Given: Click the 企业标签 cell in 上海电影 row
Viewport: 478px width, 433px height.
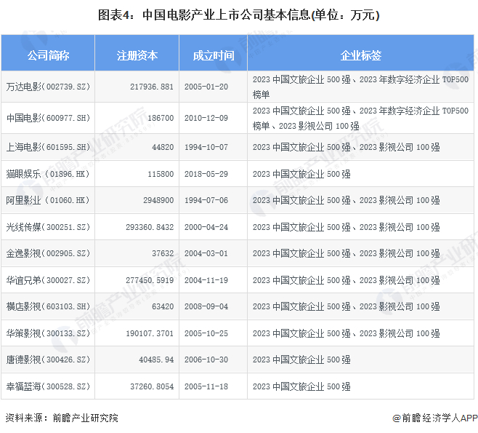Looking at the screenshot, I should [360, 147].
